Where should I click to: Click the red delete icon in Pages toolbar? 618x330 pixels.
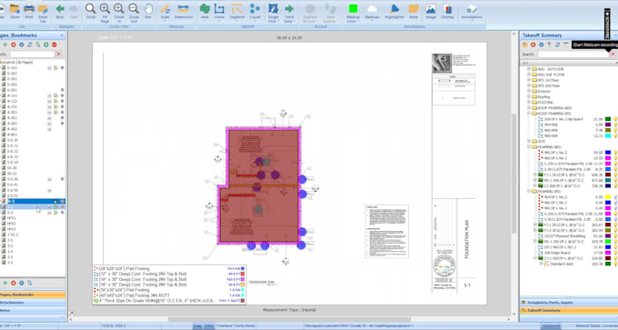click(14, 45)
